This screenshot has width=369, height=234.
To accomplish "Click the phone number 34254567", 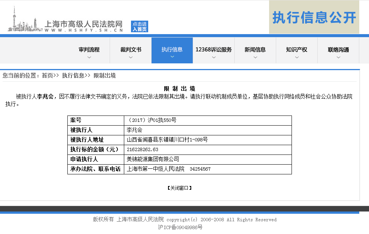I will (200, 169).
